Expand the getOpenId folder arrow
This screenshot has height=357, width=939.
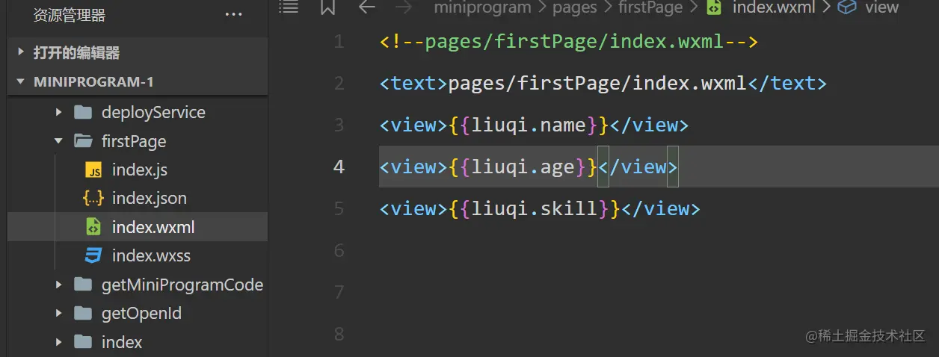tap(58, 313)
